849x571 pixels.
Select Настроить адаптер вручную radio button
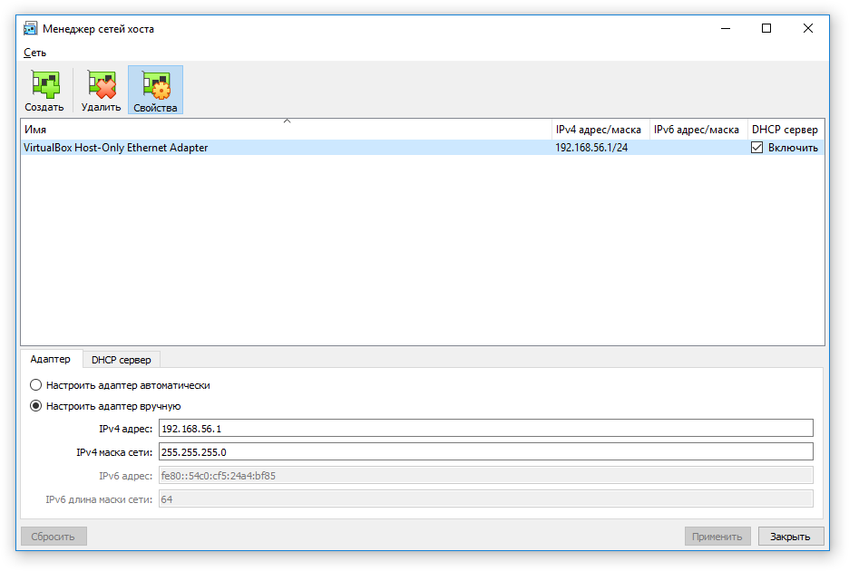(35, 405)
